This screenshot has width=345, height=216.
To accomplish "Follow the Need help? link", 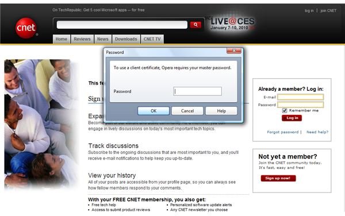I will coord(317,132).
